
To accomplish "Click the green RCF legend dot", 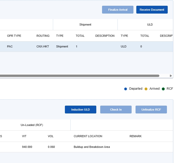I will (163, 89).
